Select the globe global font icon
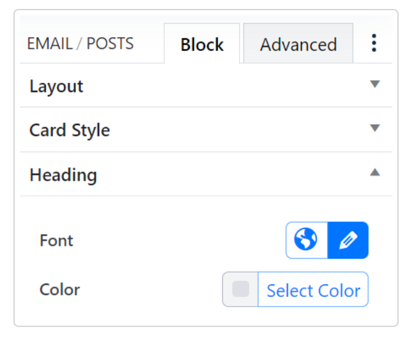The height and width of the screenshot is (341, 414). (x=307, y=240)
